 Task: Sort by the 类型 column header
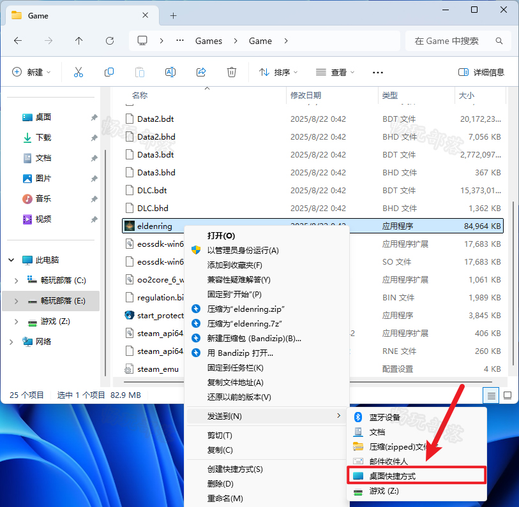(x=389, y=95)
